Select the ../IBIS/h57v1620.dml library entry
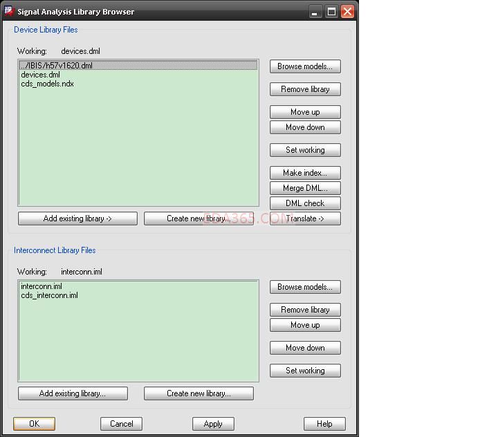 (x=138, y=66)
